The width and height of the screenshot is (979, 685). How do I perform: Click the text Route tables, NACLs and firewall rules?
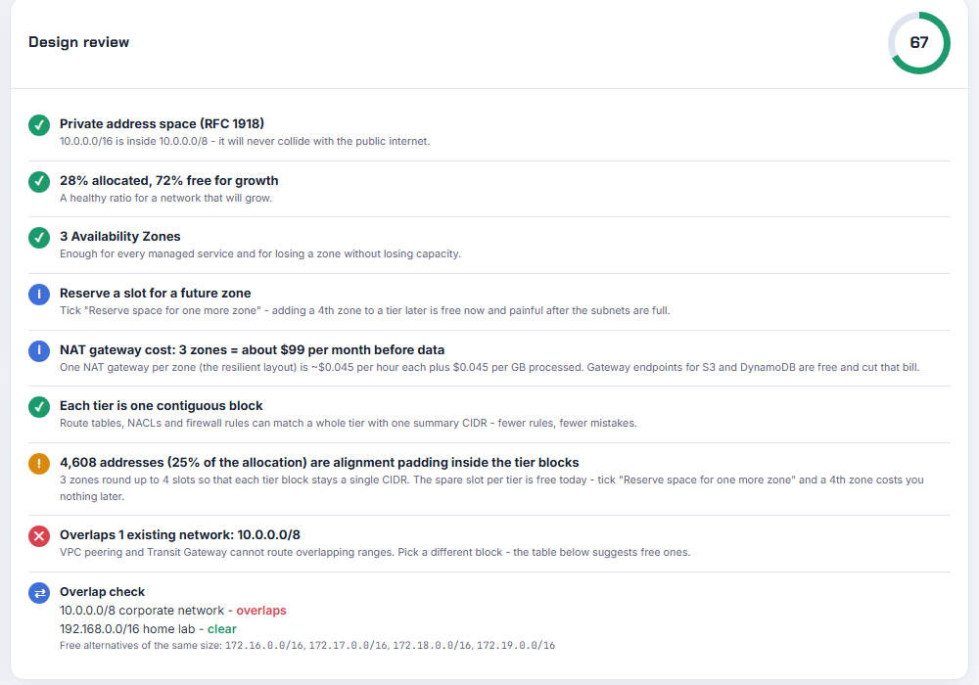[x=349, y=423]
